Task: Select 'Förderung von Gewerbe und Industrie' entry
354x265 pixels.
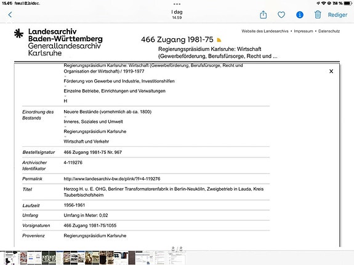Action: click(x=119, y=81)
